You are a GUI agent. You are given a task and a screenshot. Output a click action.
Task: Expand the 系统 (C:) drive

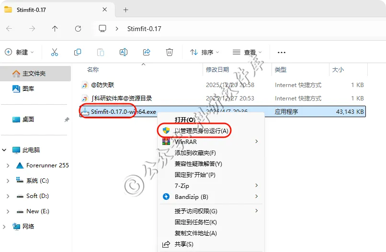click(x=8, y=181)
